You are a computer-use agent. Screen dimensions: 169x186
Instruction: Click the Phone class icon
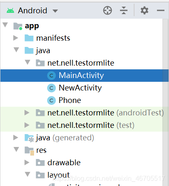coord(51,100)
